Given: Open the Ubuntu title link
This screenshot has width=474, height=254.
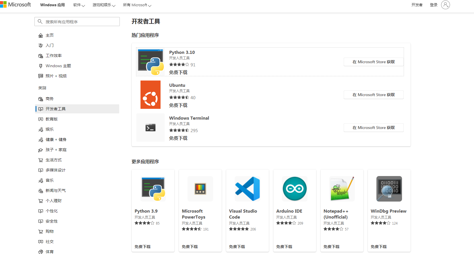Looking at the screenshot, I should pyautogui.click(x=177, y=85).
